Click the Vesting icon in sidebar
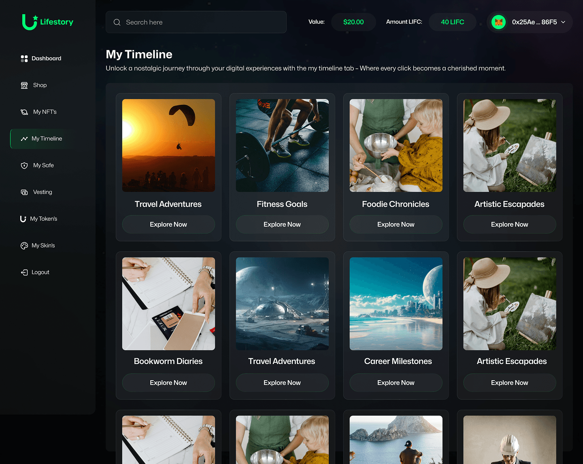583x464 pixels. coord(24,192)
